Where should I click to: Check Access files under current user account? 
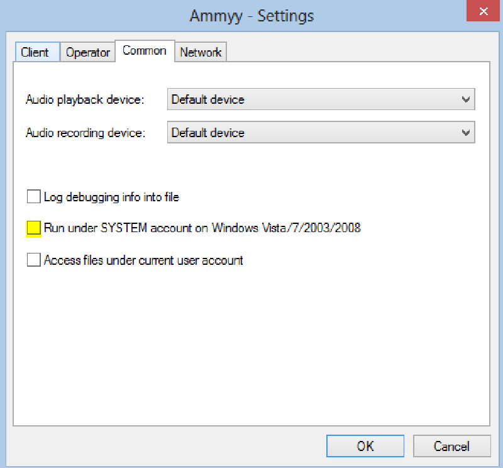click(34, 260)
